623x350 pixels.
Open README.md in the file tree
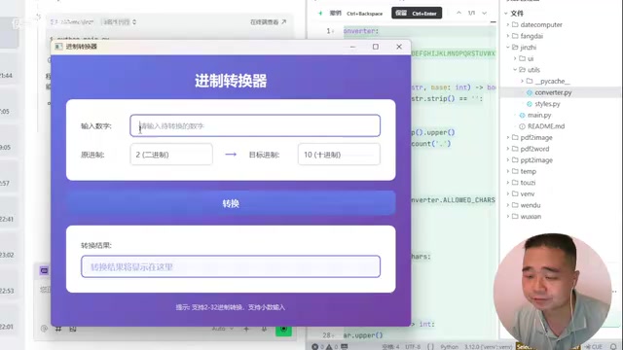click(x=546, y=126)
